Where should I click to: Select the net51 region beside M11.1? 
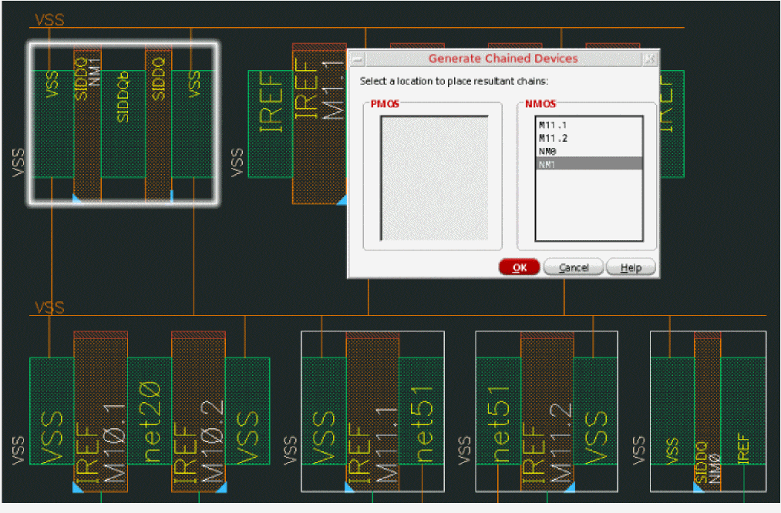coord(422,411)
